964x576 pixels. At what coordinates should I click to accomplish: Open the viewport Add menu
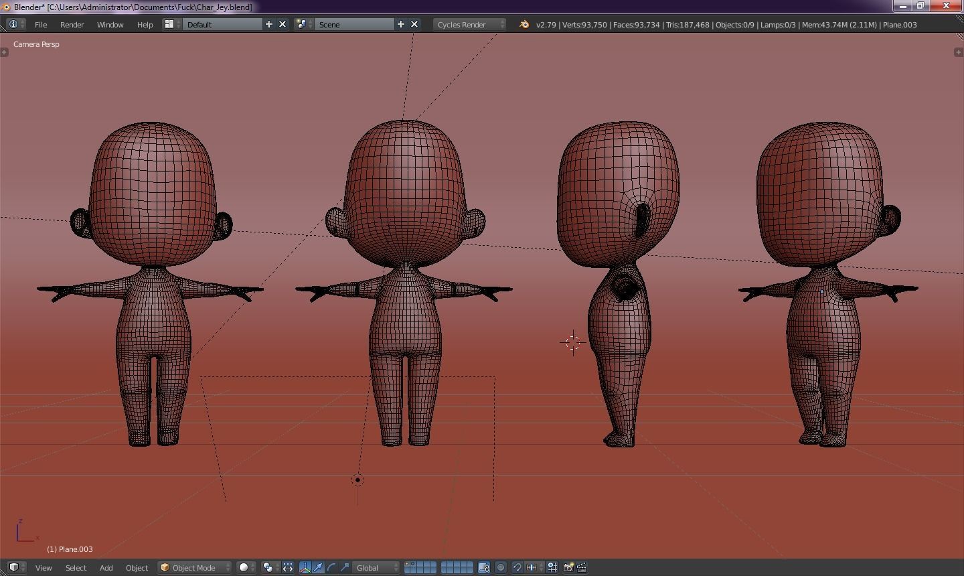coord(106,567)
